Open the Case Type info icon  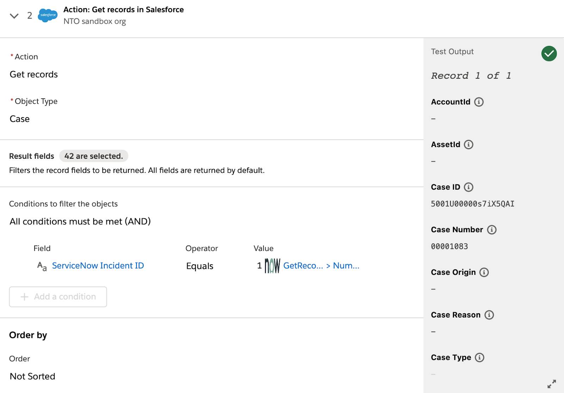click(x=479, y=357)
